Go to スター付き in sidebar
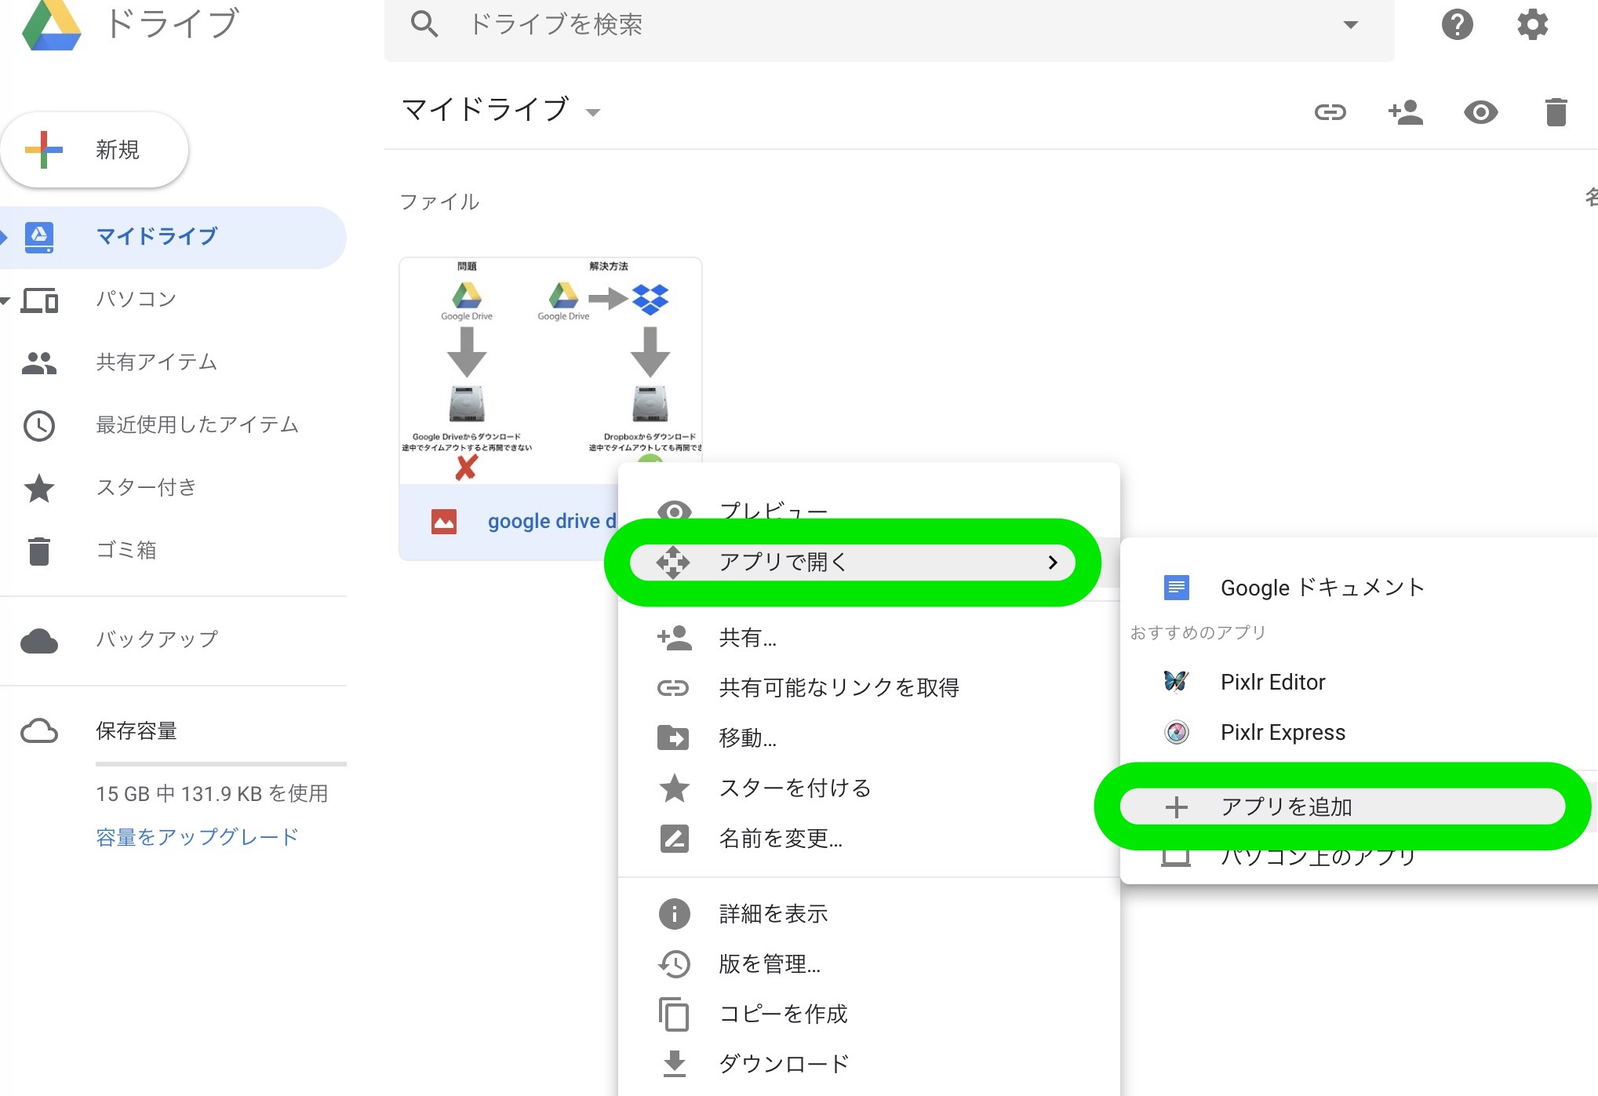This screenshot has width=1598, height=1096. (x=146, y=488)
